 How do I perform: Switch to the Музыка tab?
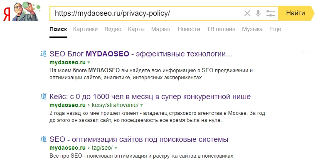252,29
